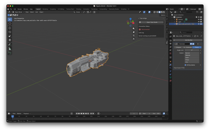Image resolution: width=210 pixels, height=131 pixels.
Task: Click the outliner Search field
Action: coord(186,12)
